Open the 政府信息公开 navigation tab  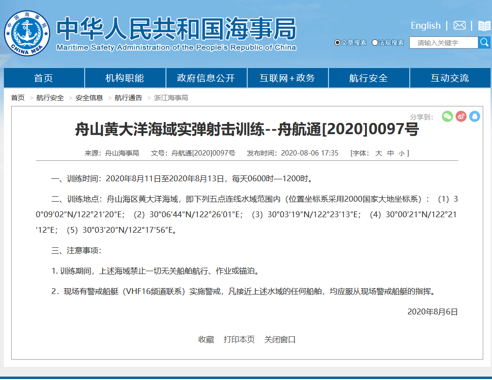click(x=206, y=78)
